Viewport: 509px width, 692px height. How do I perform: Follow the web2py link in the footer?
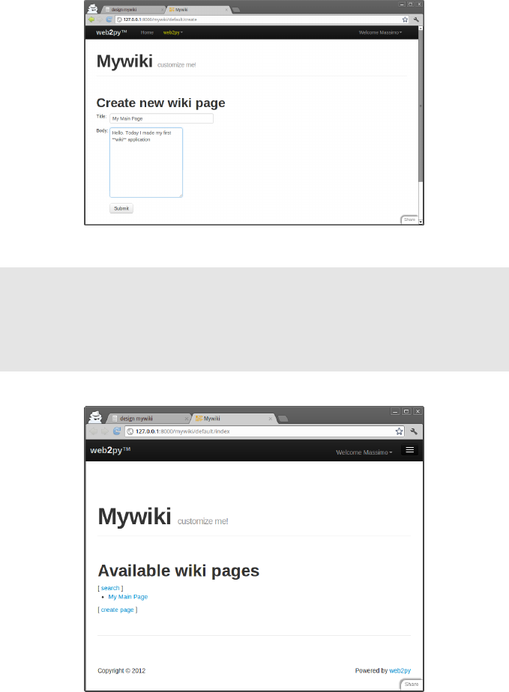point(400,670)
